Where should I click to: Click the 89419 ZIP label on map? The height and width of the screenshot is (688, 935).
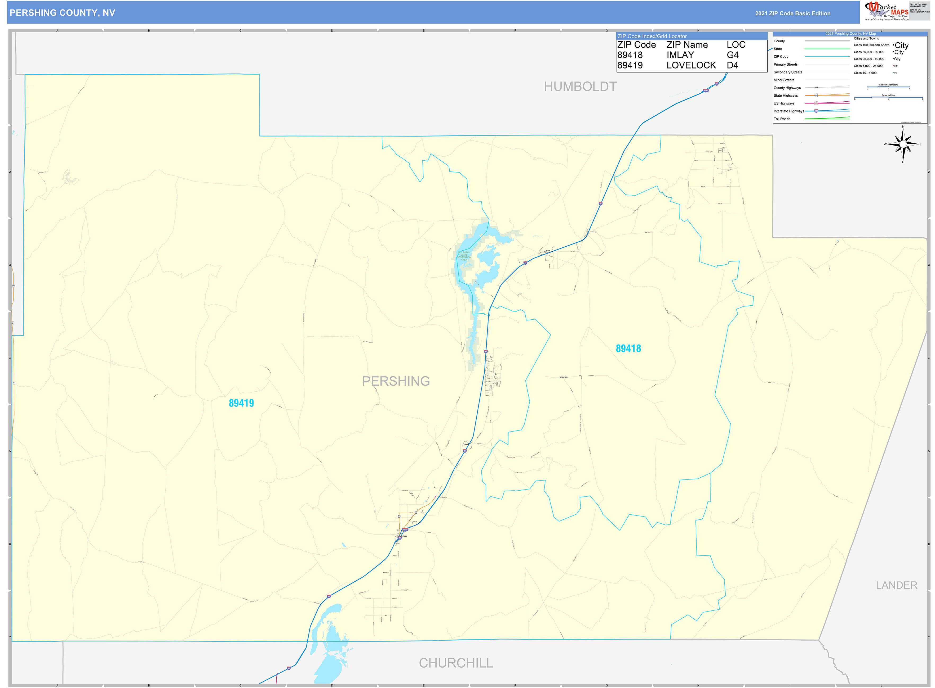[x=241, y=403]
